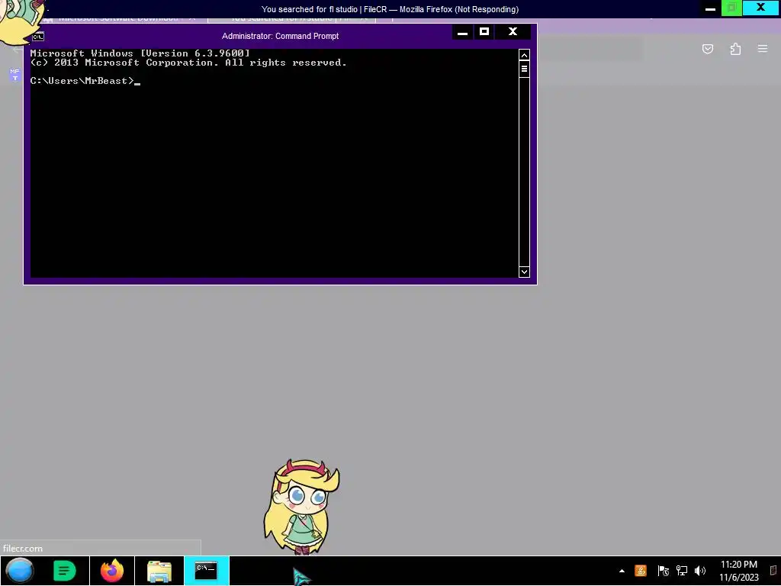Click the 'Microsoft Windows [Version 6.3.9600]' line
781x586 pixels.
tap(140, 53)
